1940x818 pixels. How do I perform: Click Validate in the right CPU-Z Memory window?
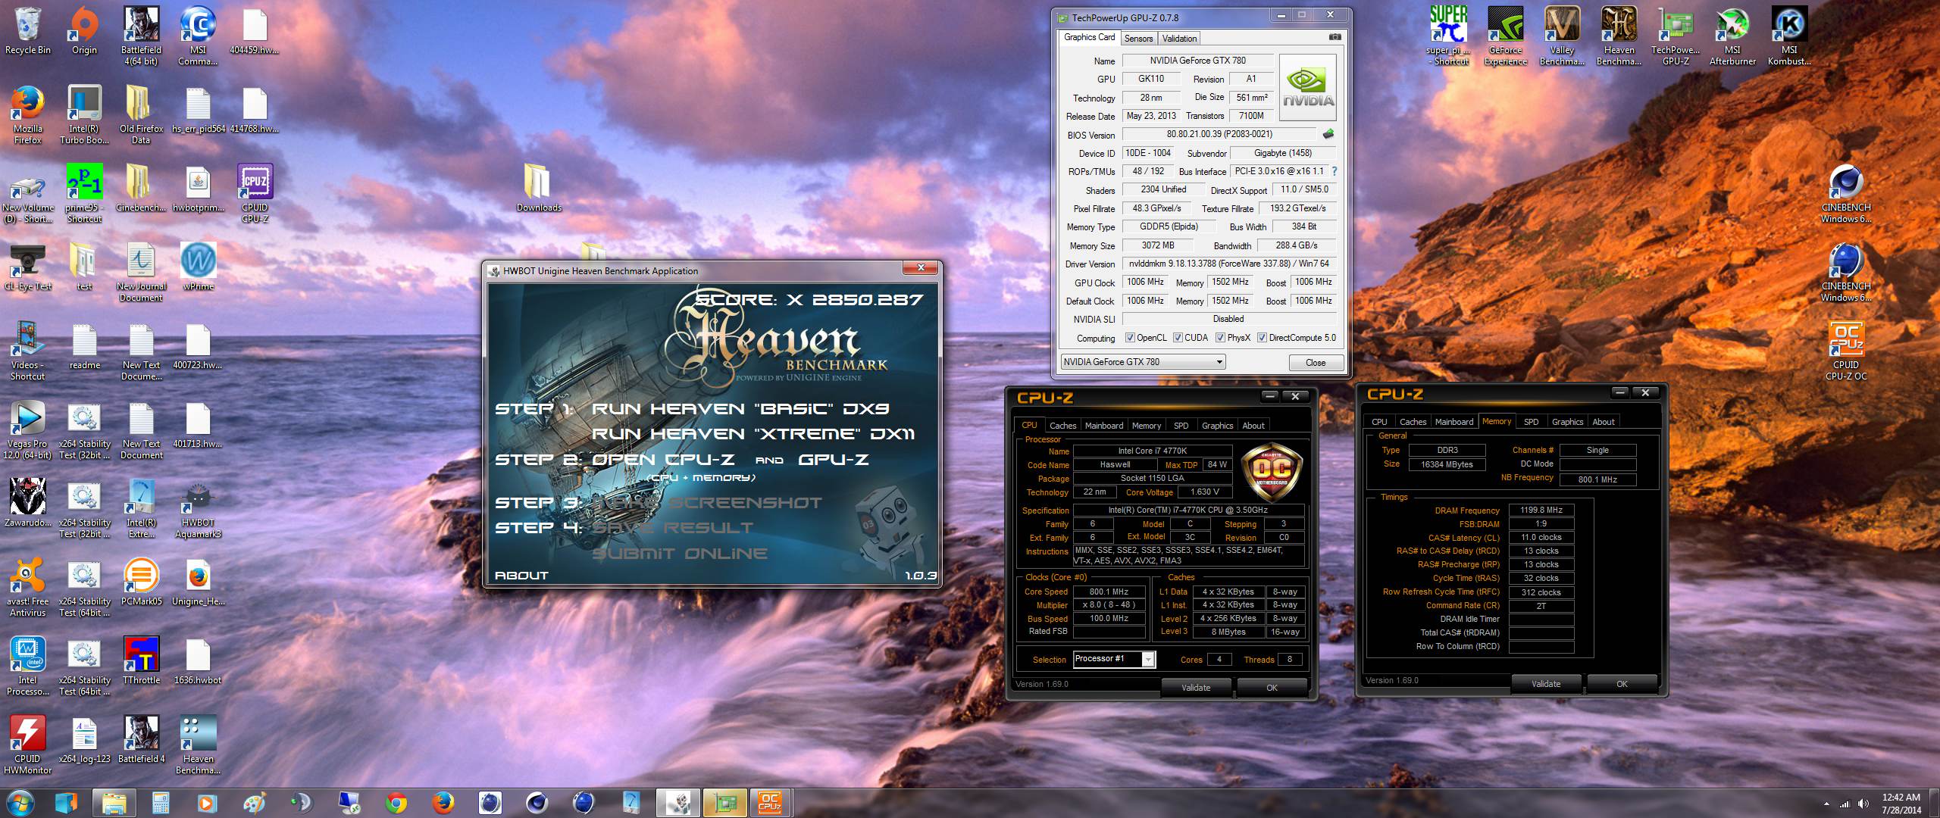[x=1546, y=684]
